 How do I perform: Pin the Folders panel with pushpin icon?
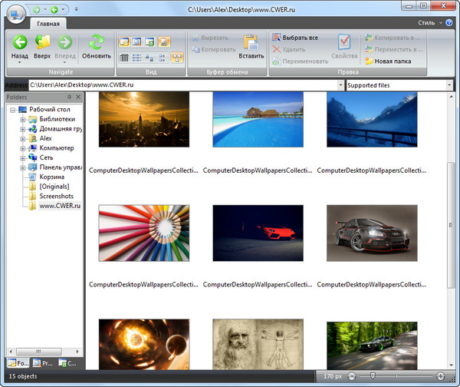click(69, 98)
